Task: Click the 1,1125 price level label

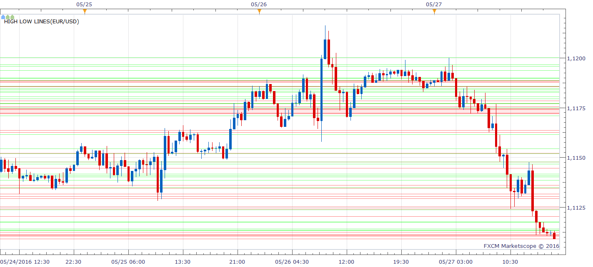Action: point(577,208)
